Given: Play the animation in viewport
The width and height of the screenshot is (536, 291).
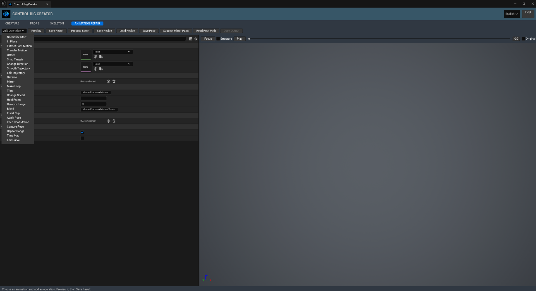Looking at the screenshot, I should click(x=240, y=39).
